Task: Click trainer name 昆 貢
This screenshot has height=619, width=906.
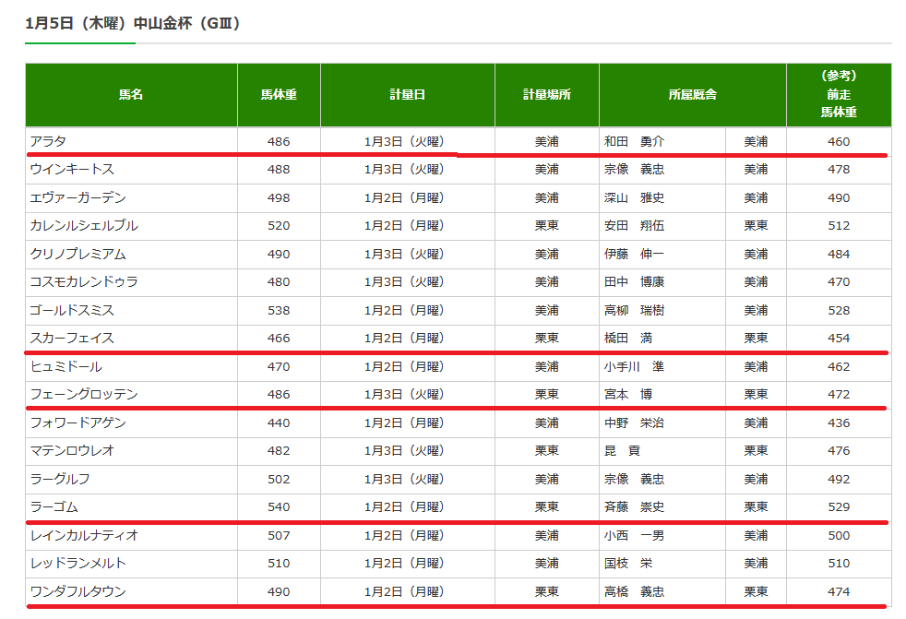Action: tap(622, 451)
